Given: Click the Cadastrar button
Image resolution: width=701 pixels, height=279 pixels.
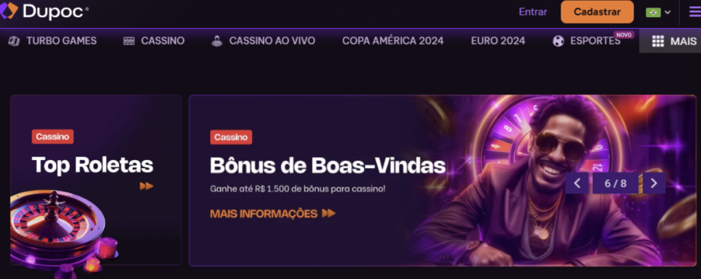Looking at the screenshot, I should pyautogui.click(x=597, y=12).
